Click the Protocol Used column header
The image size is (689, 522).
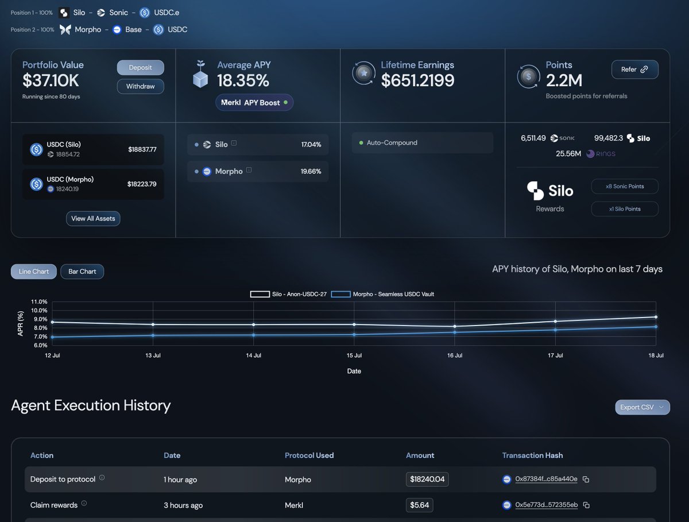coord(309,455)
